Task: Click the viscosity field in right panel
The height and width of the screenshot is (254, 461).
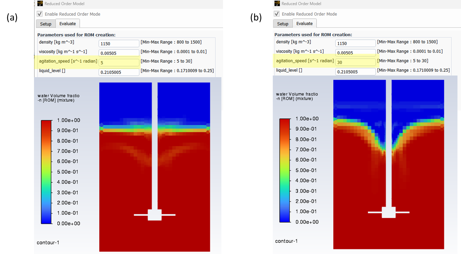Action: 355,53
